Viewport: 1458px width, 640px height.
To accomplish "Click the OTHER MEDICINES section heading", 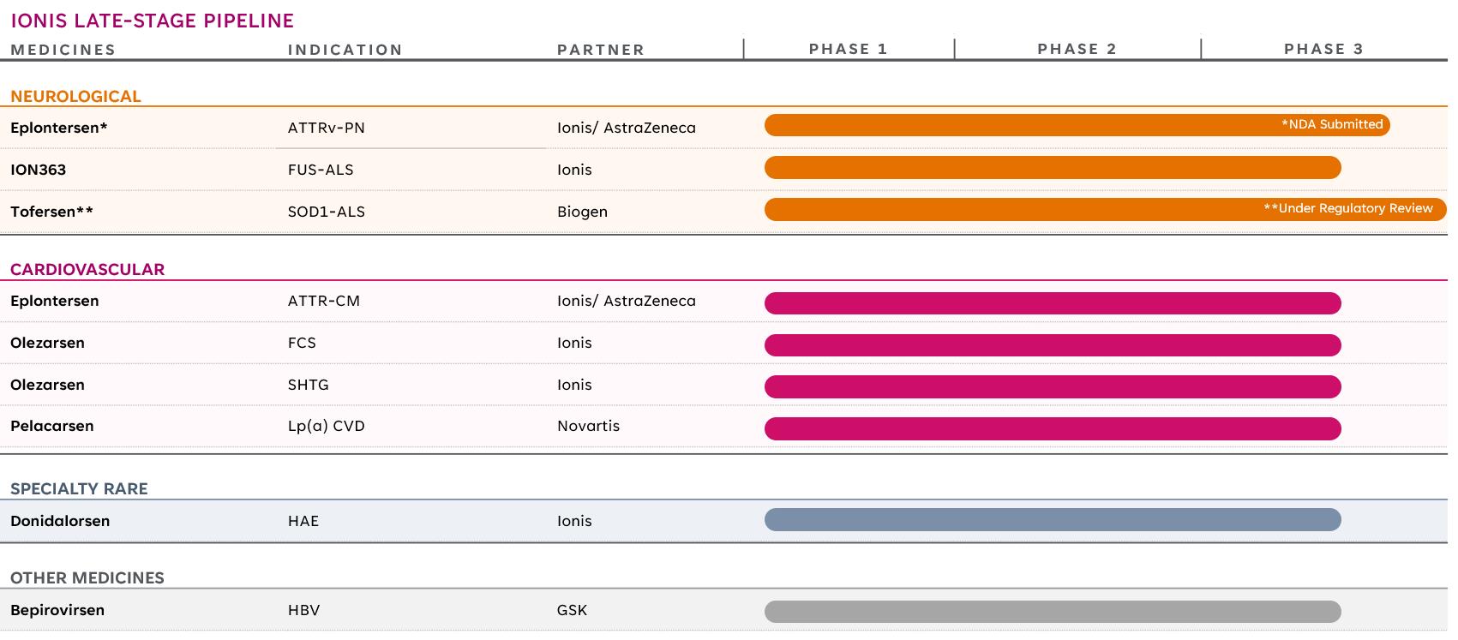I will click(x=87, y=578).
